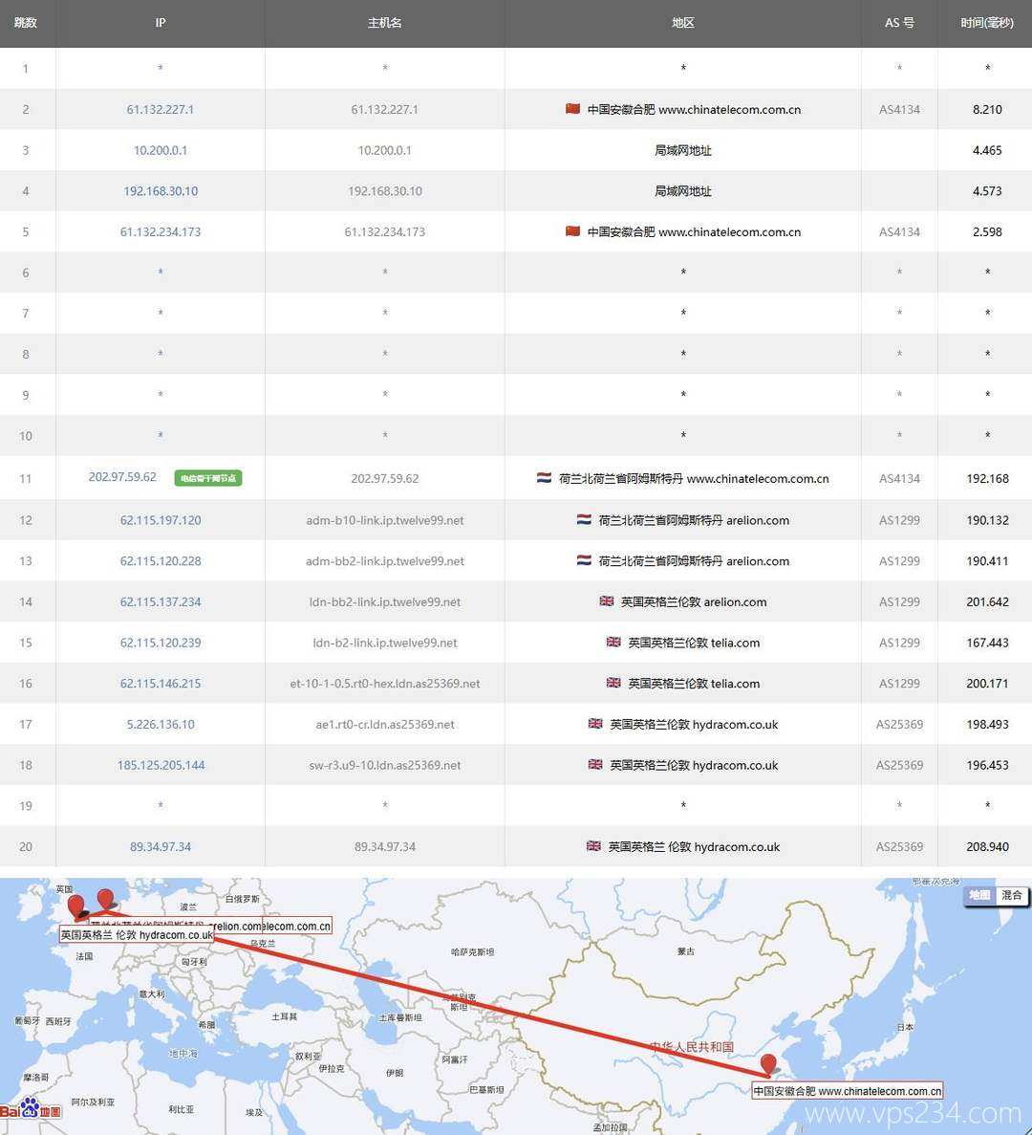The height and width of the screenshot is (1135, 1032).
Task: Open IP link 62.115.120.239
Action: (161, 642)
